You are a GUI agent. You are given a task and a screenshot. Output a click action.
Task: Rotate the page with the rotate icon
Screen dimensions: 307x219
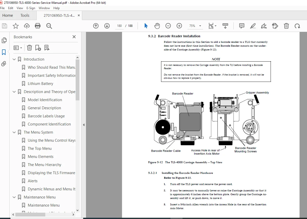click(x=297, y=26)
